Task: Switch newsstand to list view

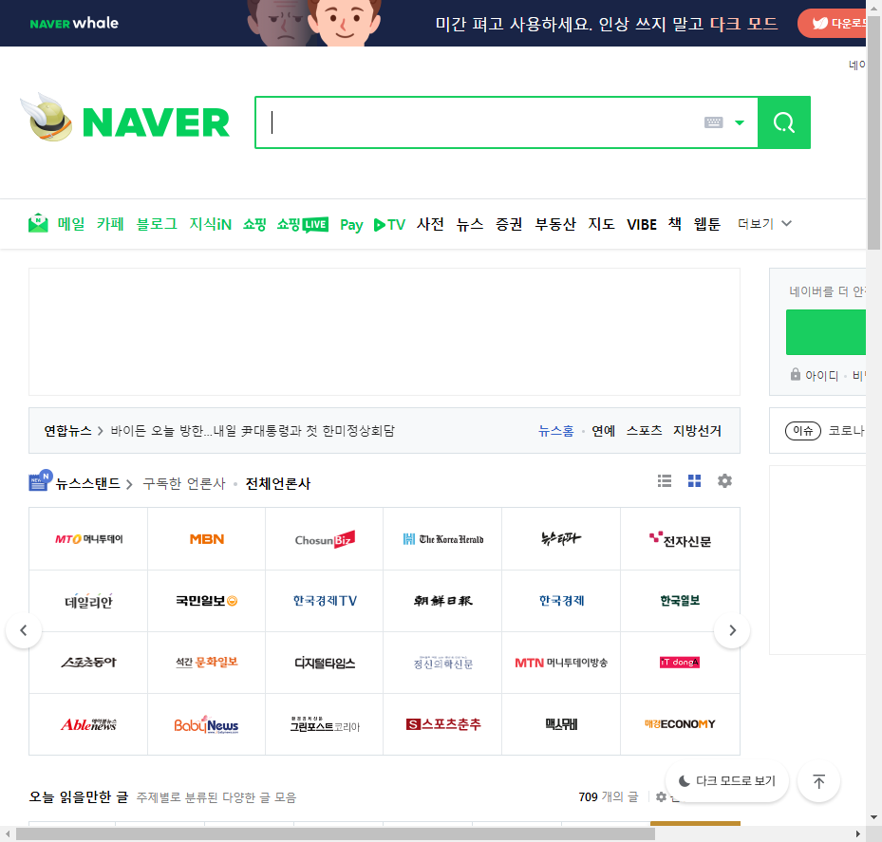Action: coord(665,481)
